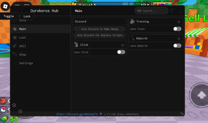208x123 pixels.
Task: Enable the Auto Train toggle
Action: [177, 29]
